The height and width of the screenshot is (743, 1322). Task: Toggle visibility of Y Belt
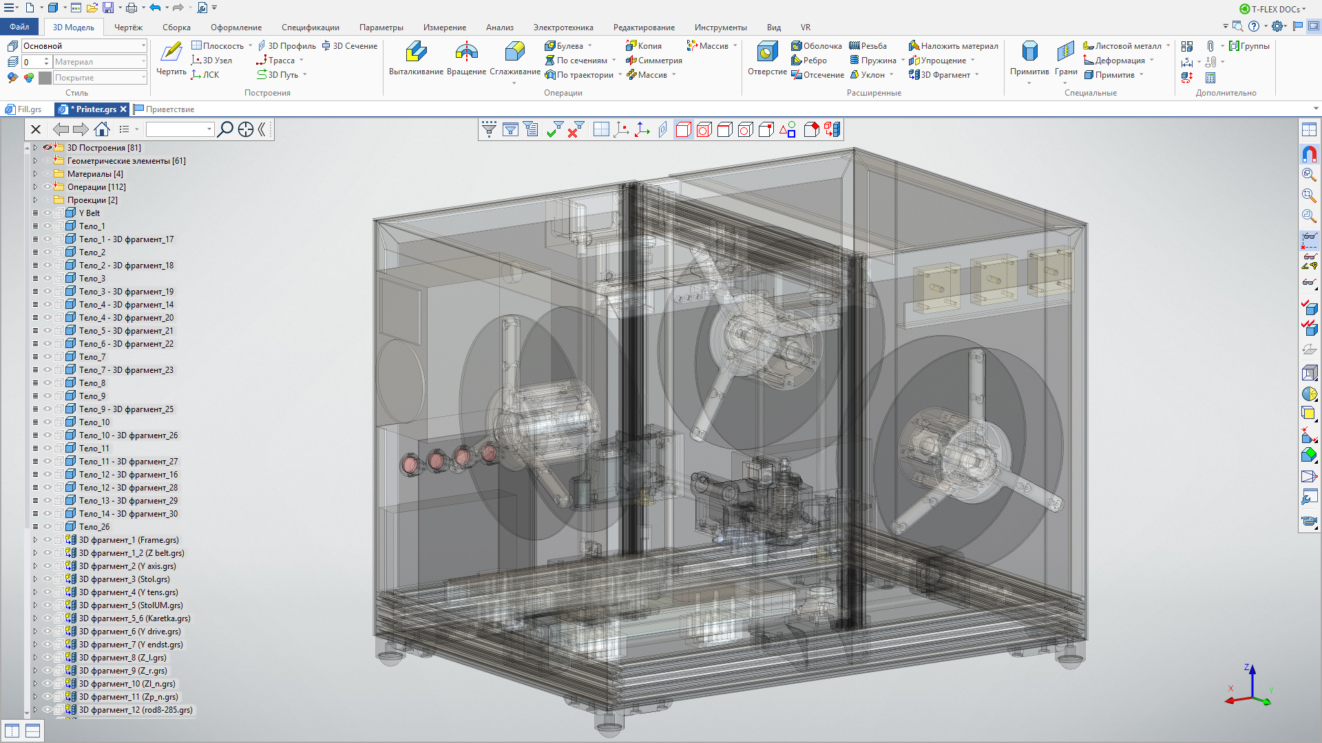48,213
